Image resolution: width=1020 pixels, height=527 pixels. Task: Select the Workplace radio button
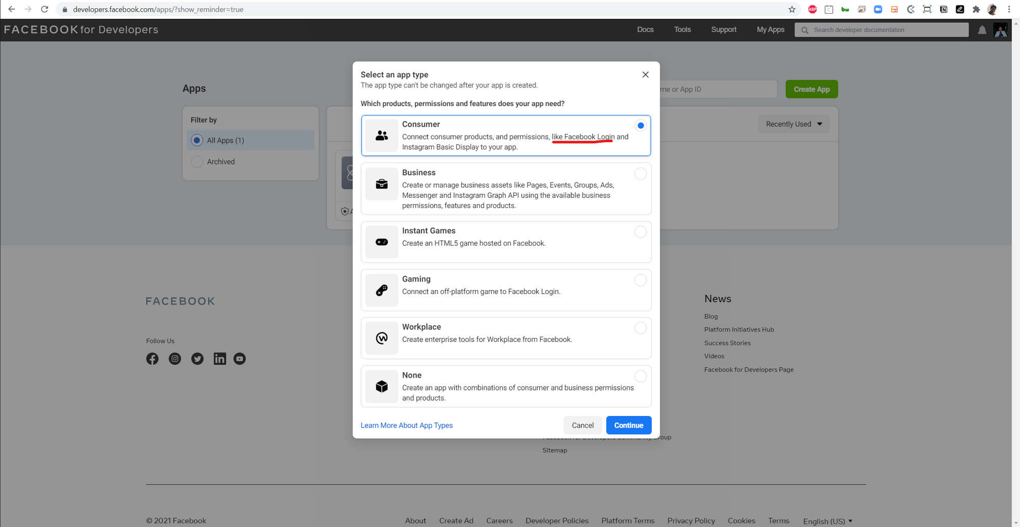640,328
